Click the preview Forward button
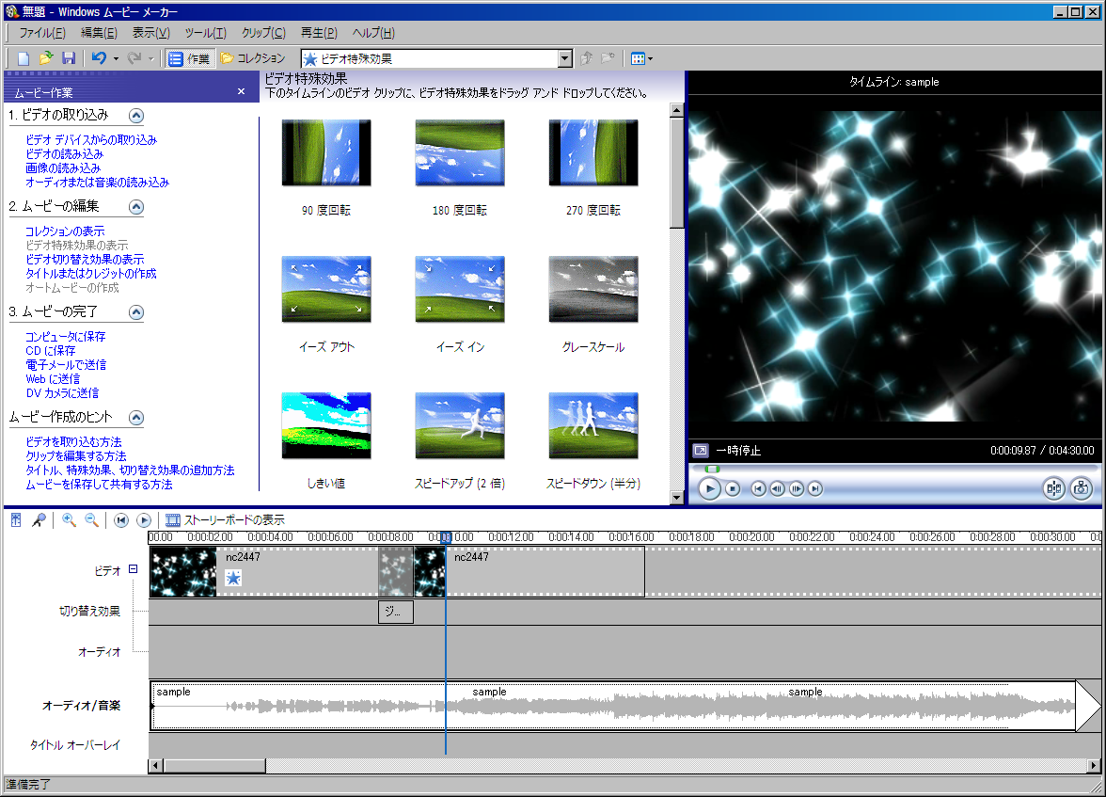Image resolution: width=1106 pixels, height=797 pixels. pos(815,488)
